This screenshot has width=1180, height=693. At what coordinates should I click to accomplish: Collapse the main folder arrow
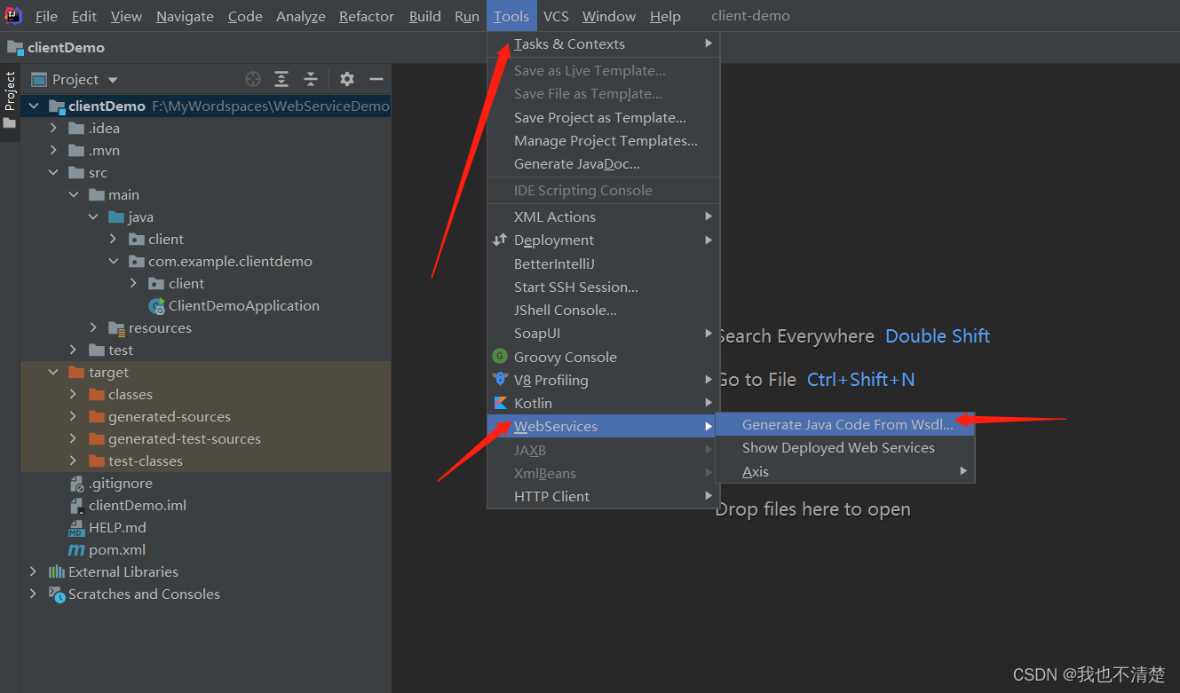click(x=74, y=195)
